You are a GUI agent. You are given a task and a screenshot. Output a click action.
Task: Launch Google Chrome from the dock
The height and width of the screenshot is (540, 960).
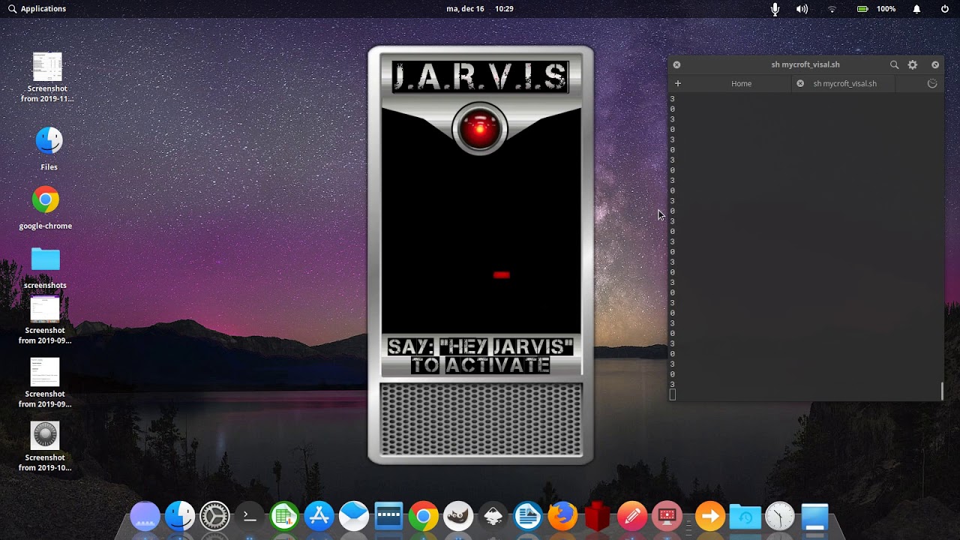pyautogui.click(x=424, y=517)
